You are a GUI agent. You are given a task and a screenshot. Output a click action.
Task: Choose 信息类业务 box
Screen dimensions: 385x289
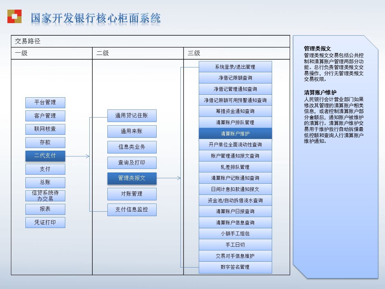pos(132,147)
